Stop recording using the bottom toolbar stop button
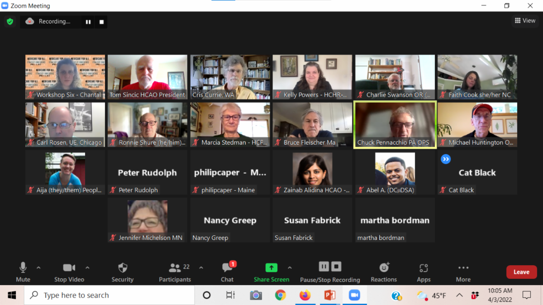543x305 pixels. (336, 266)
